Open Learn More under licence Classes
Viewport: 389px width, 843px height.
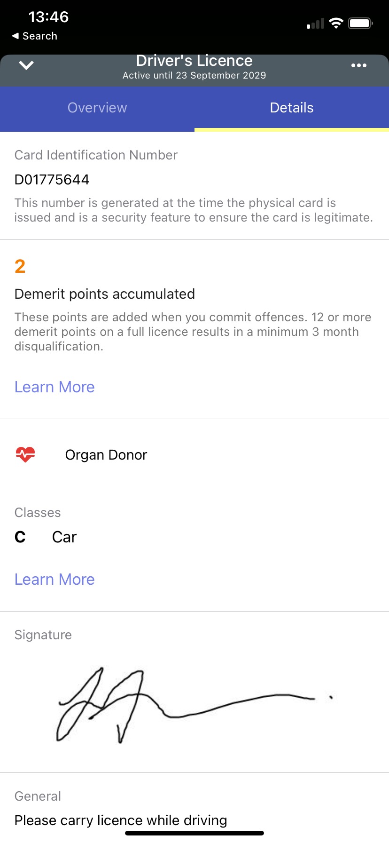[54, 580]
